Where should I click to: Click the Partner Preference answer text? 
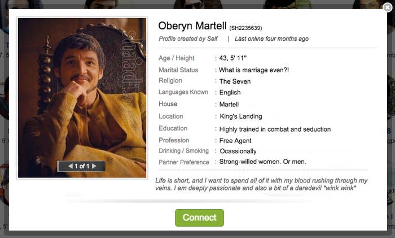262,162
